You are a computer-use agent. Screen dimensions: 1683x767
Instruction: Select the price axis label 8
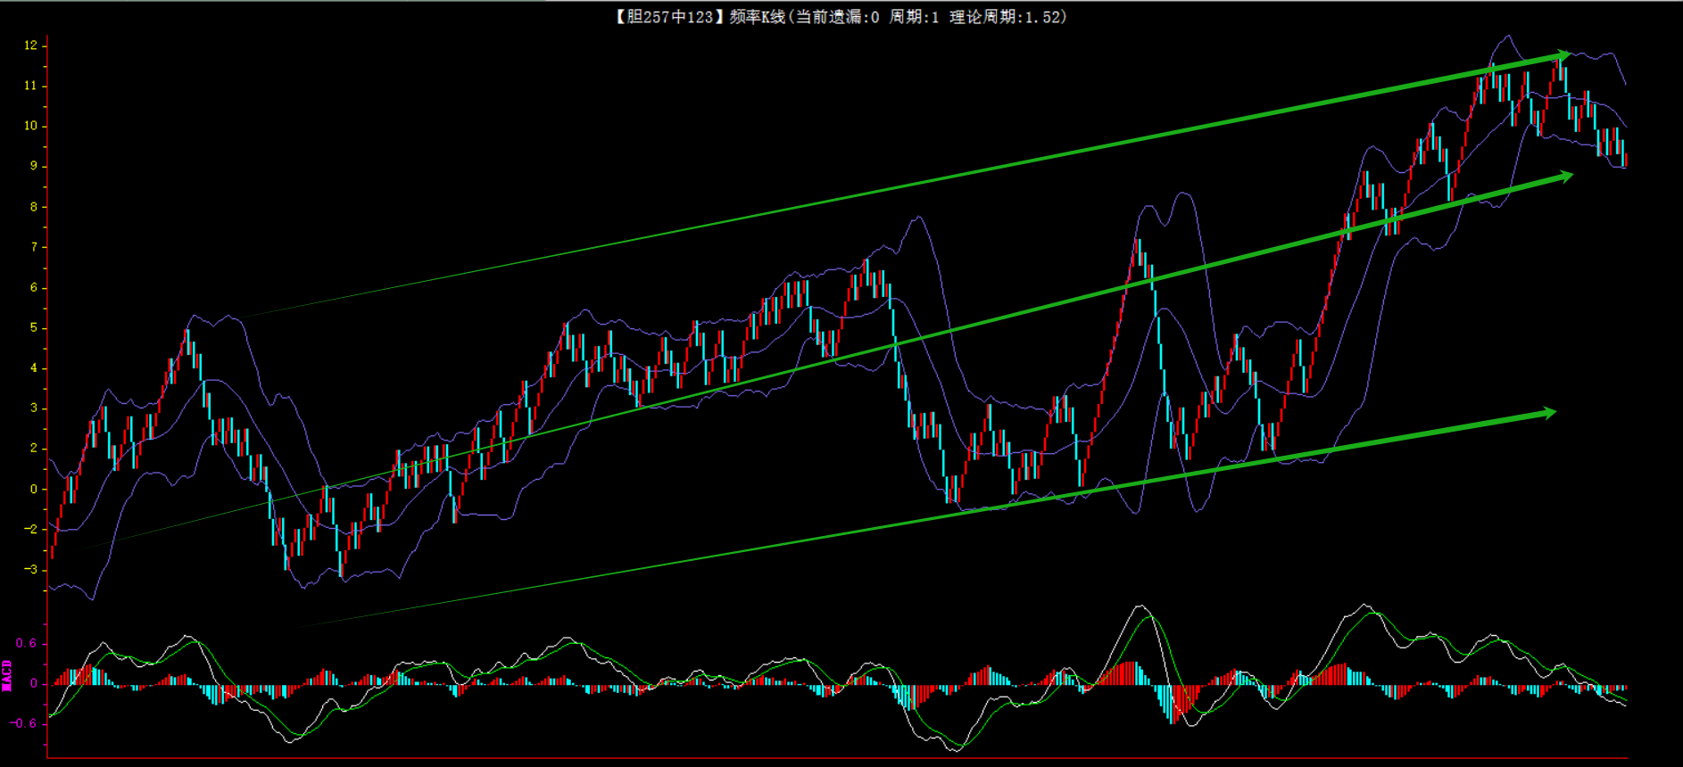[x=34, y=207]
